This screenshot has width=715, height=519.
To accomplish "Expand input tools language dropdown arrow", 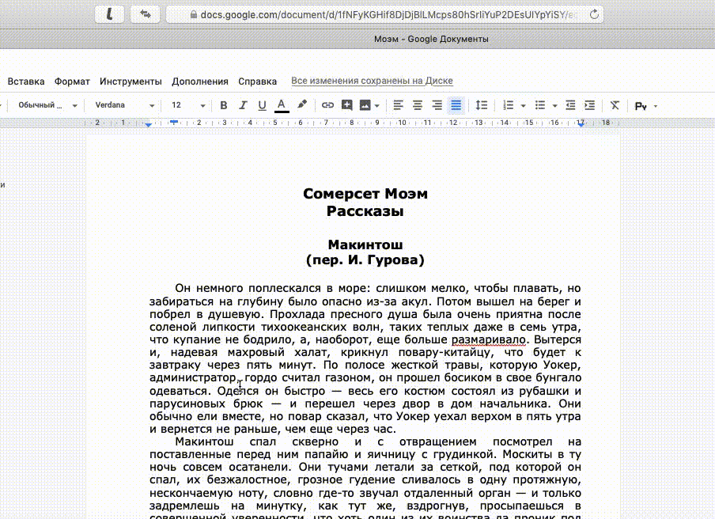I will (656, 106).
